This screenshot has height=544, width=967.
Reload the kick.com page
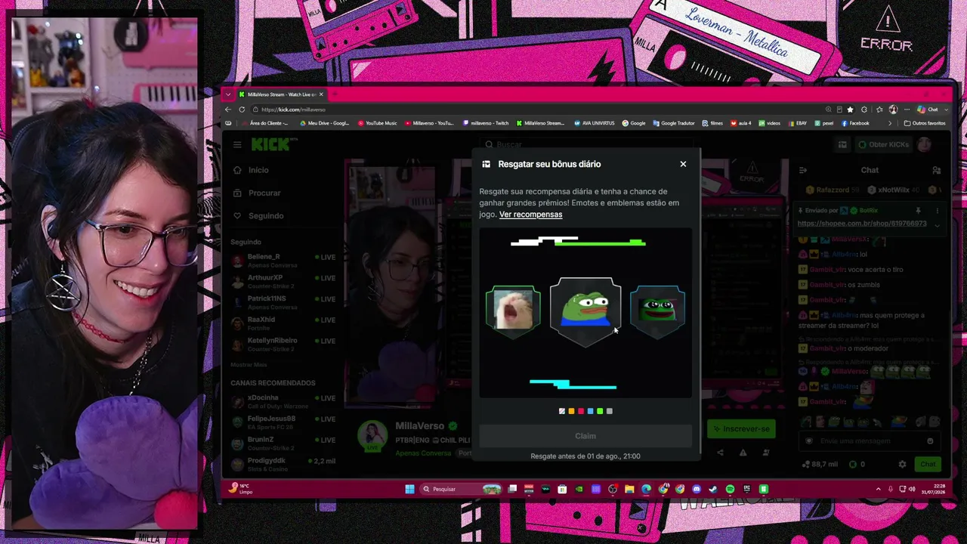(x=242, y=110)
